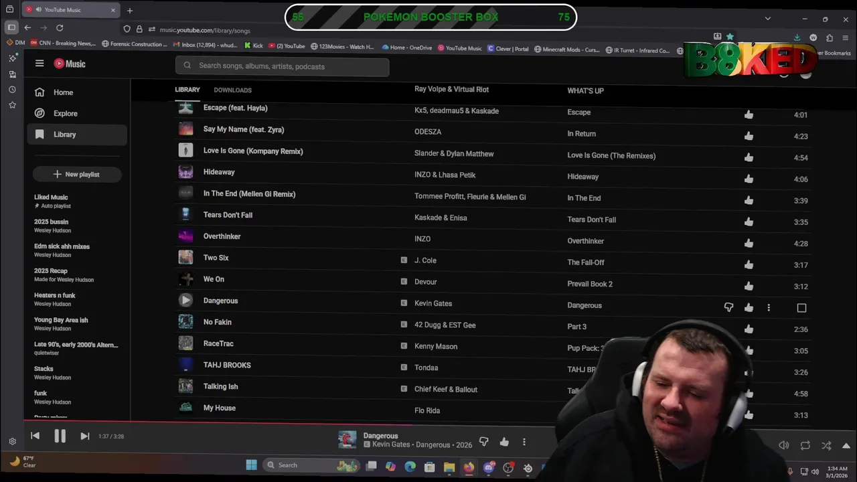
Task: Play the Dangerous song row button
Action: (x=185, y=301)
